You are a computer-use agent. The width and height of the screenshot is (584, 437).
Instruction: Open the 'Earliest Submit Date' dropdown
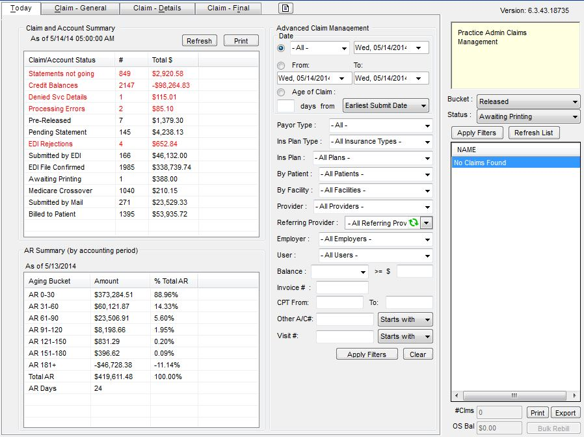[x=385, y=105]
